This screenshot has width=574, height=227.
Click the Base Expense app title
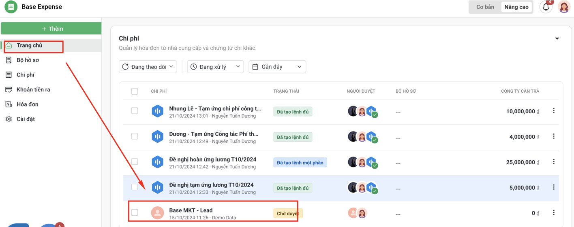(42, 7)
